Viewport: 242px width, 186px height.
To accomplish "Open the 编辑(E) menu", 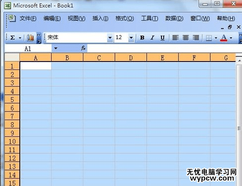I will (52, 18).
